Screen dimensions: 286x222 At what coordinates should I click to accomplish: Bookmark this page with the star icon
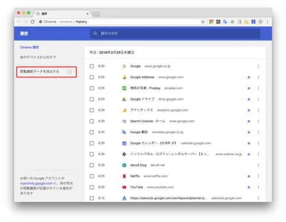pos(203,22)
